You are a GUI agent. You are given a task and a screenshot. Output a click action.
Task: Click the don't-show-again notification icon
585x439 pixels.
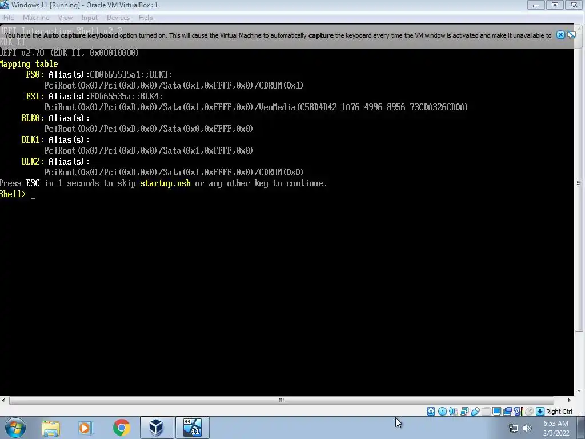571,35
